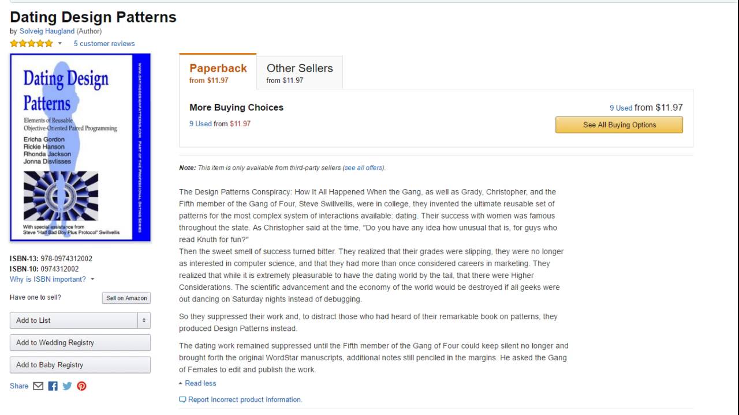The height and width of the screenshot is (415, 739).
Task: Add book to Baby Registry
Action: (x=80, y=365)
